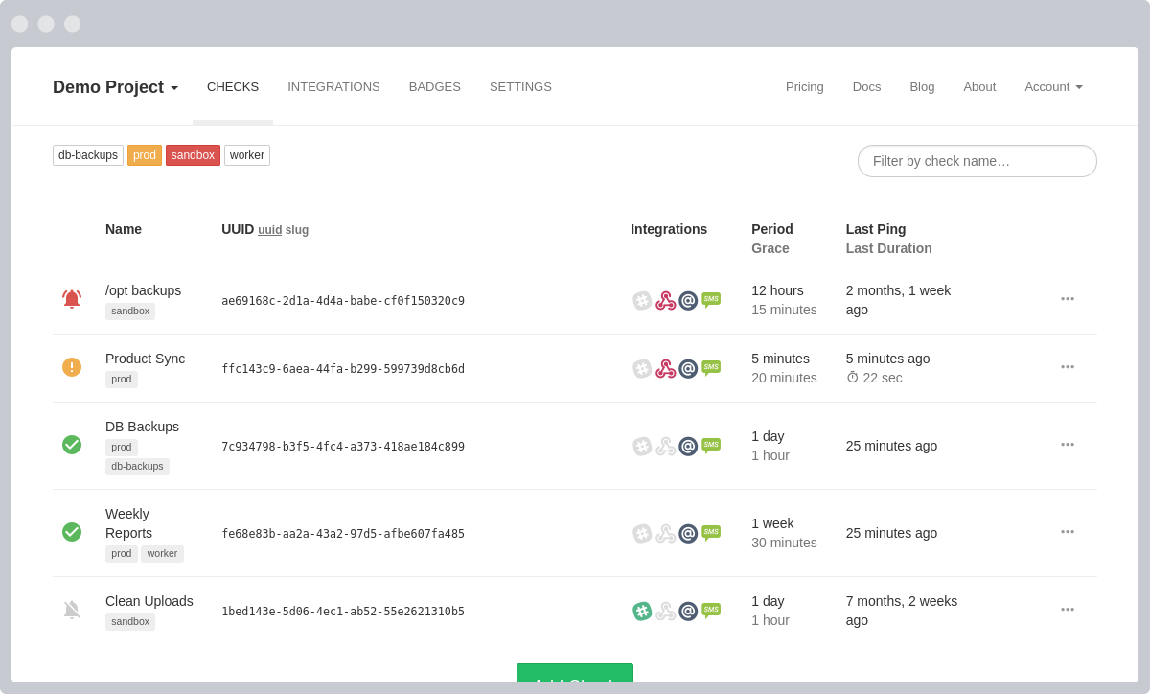Switch UUID column display to slug

click(297, 230)
